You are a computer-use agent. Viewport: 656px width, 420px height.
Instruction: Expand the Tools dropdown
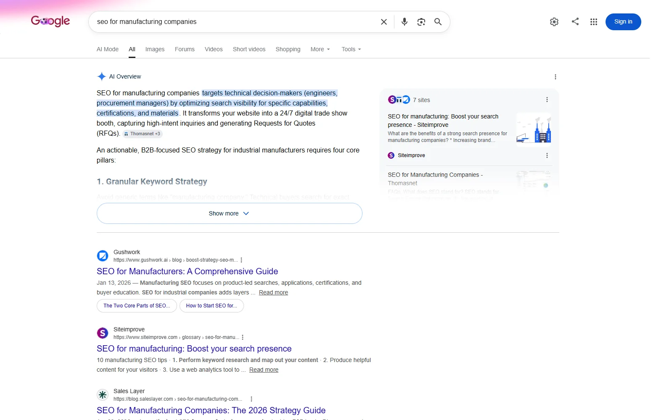click(351, 49)
